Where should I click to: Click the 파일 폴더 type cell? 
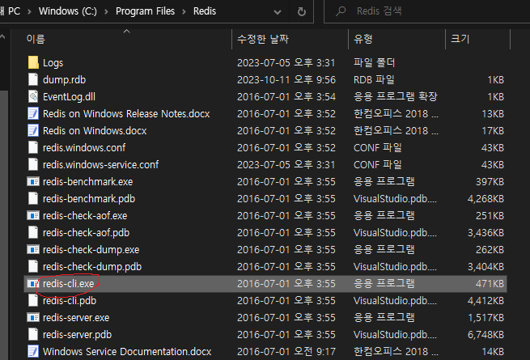374,62
